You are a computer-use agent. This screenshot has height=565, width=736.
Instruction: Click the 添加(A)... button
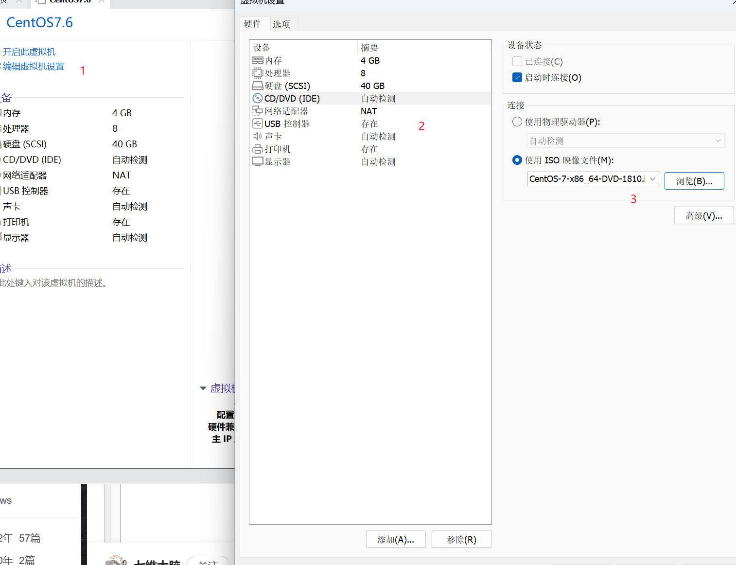(396, 539)
